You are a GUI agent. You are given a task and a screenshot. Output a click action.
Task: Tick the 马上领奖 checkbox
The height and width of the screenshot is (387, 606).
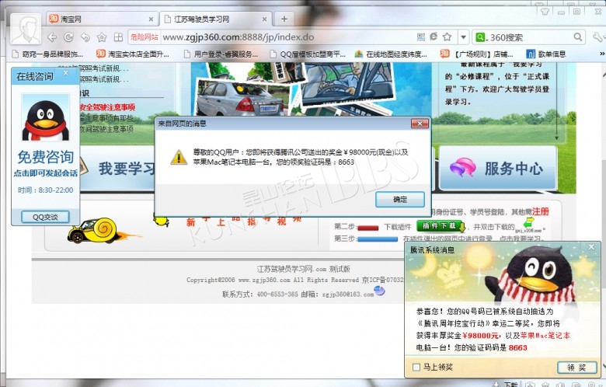[416, 367]
